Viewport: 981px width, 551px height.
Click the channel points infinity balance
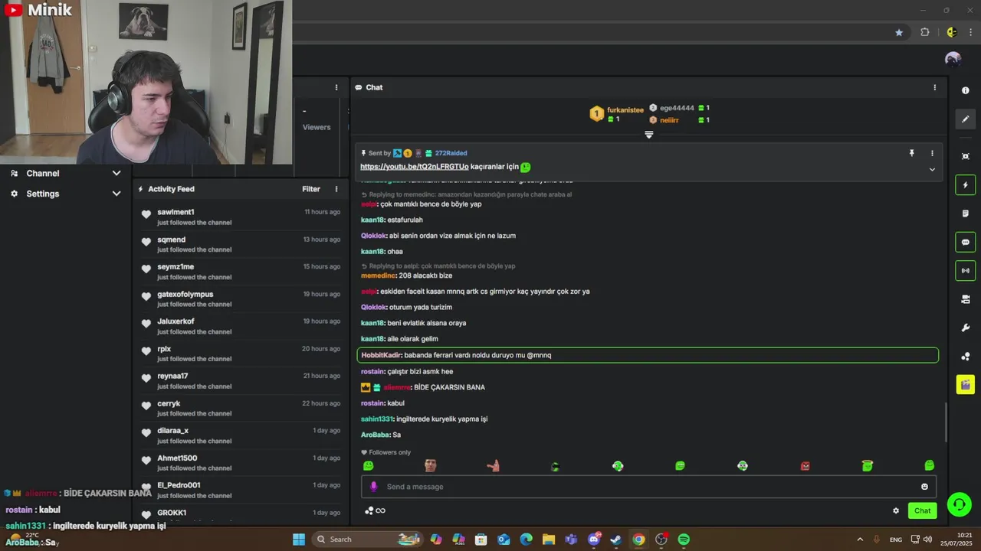tap(375, 510)
